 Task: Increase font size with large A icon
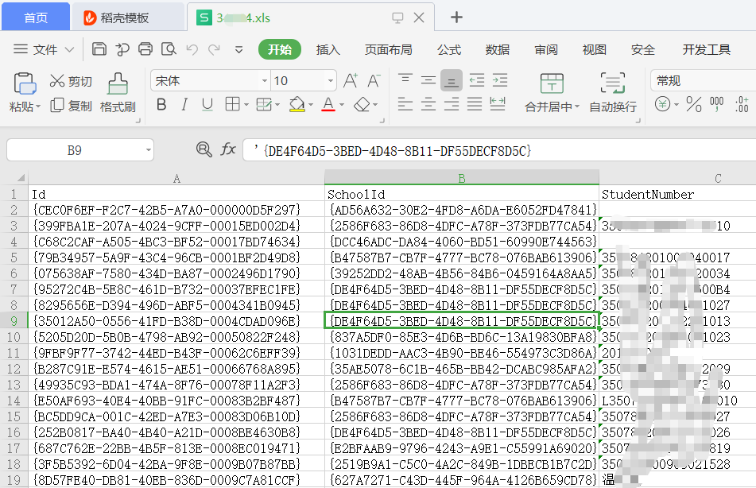pyautogui.click(x=351, y=80)
